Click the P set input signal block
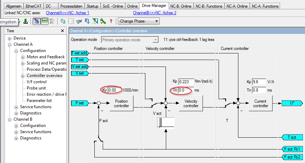305x163 pixels. [80, 103]
